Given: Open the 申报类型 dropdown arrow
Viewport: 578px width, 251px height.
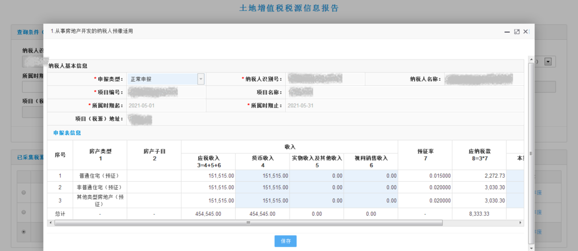Looking at the screenshot, I should pyautogui.click(x=201, y=79).
